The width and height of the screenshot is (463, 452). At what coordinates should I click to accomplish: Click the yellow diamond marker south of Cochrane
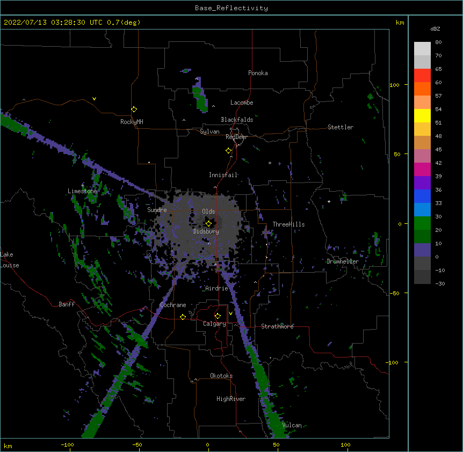183,317
